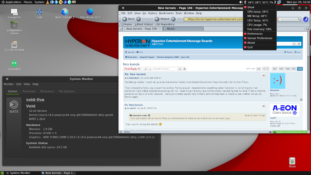311x175 pixels.
Task: Go to page 105 of the topic
Action: click(294, 69)
